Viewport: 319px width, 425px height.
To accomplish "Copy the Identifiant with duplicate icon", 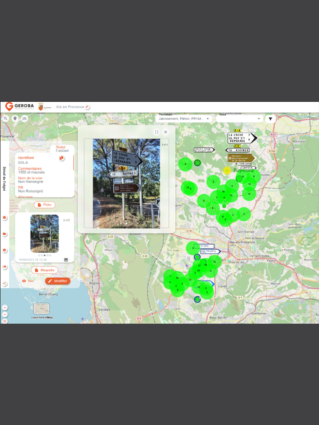I will tap(62, 158).
